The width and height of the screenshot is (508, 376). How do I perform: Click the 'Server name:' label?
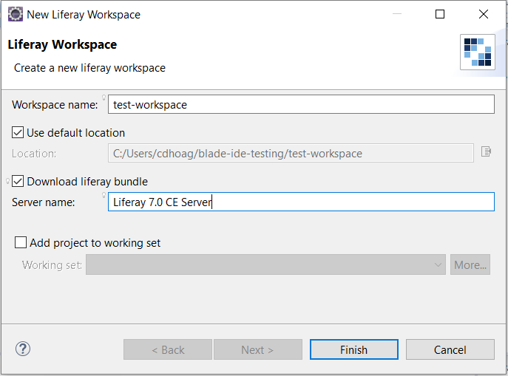(x=44, y=202)
